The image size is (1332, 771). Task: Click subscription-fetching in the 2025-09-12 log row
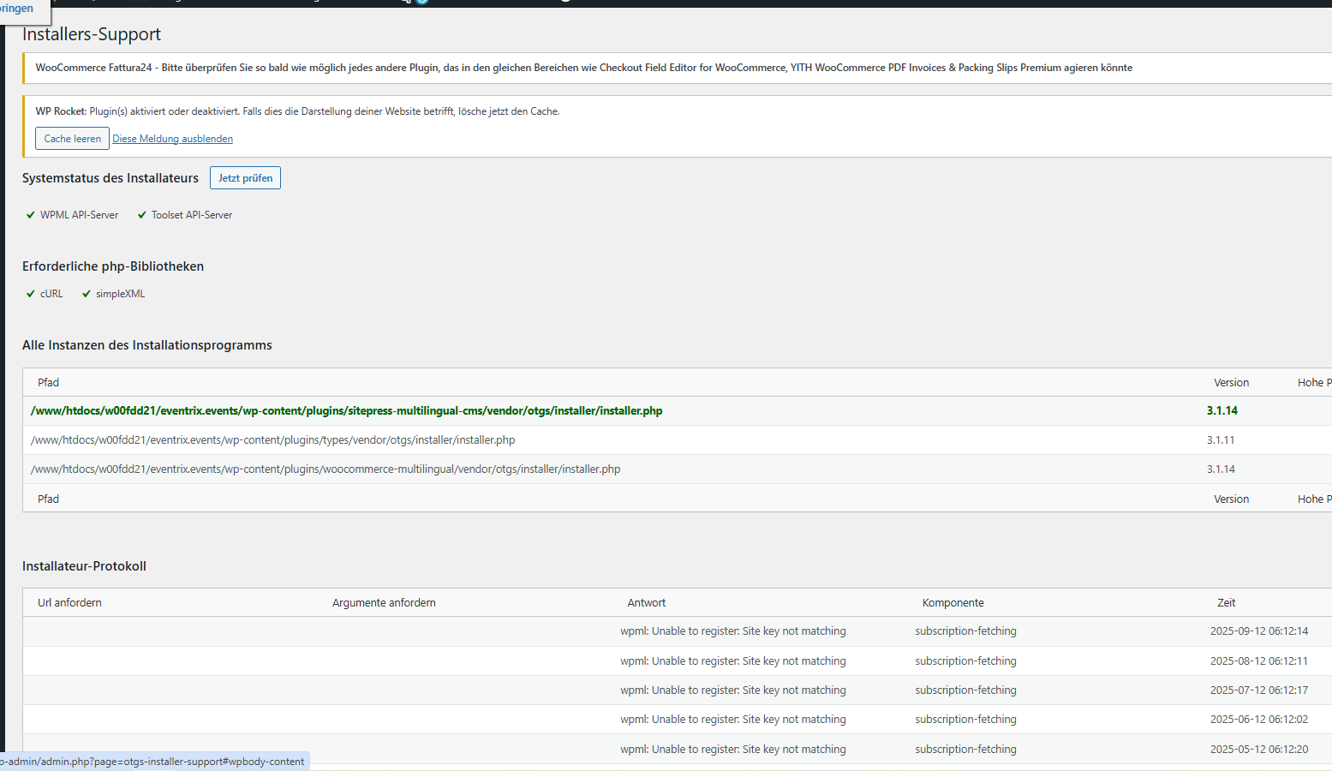[966, 631]
